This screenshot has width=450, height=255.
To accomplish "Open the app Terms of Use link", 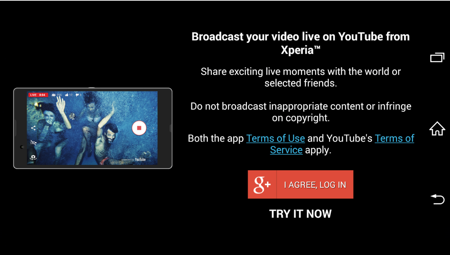I will [x=275, y=138].
